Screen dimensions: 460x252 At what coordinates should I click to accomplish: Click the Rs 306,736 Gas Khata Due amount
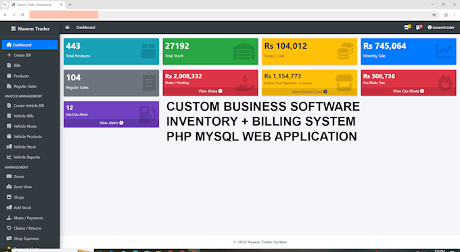coord(379,76)
